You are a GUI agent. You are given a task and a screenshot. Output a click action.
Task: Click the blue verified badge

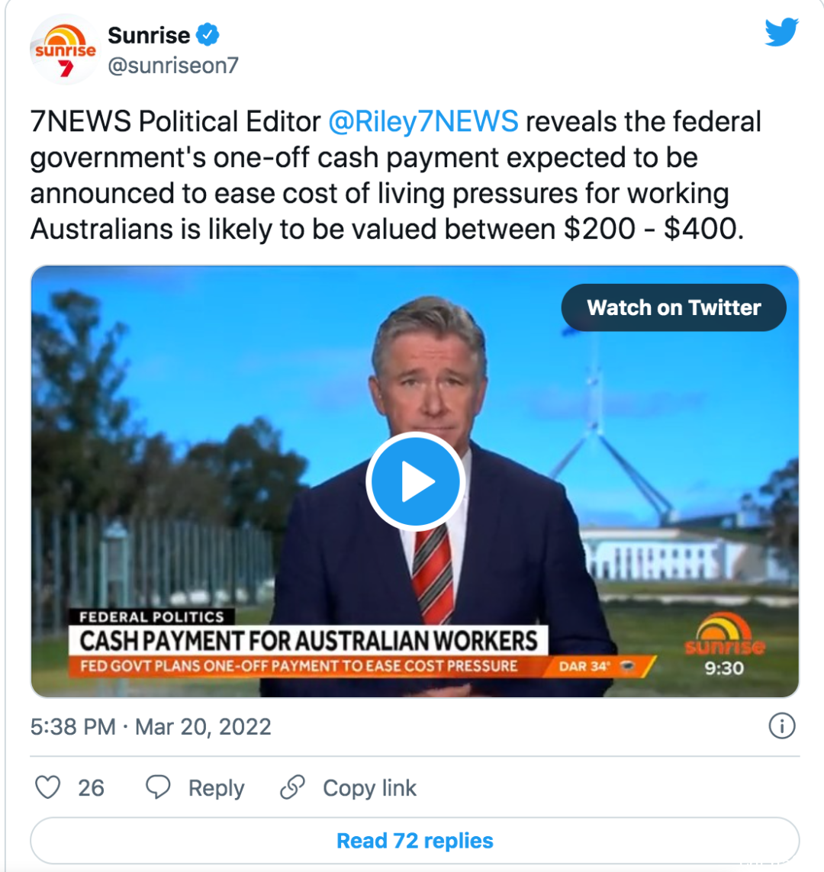[208, 35]
